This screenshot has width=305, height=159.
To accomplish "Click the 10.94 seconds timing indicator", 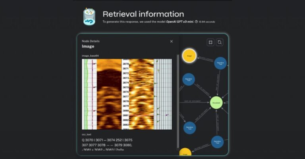I will pos(206,22).
